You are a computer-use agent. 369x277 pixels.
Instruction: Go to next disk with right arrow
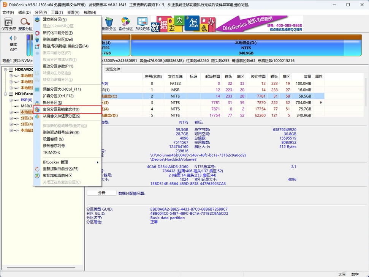tap(16, 38)
